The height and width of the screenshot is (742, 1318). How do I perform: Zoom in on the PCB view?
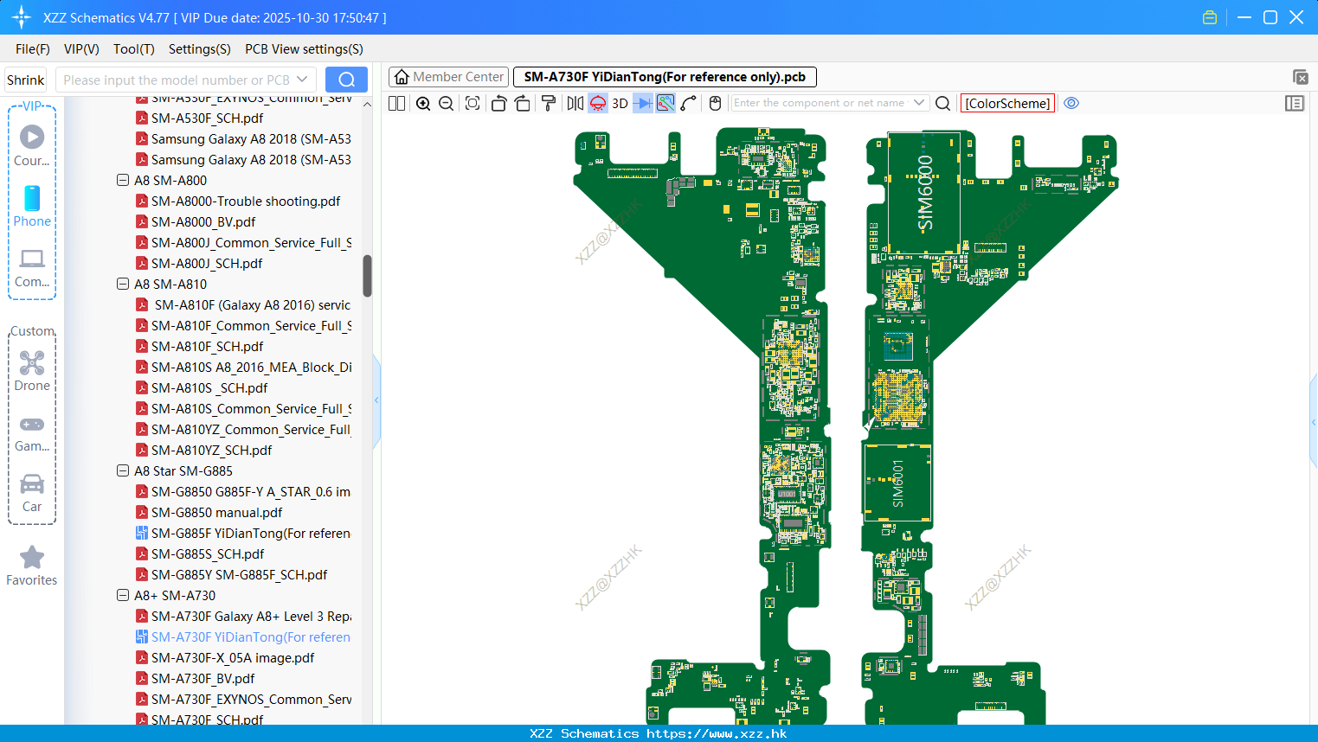tap(423, 103)
